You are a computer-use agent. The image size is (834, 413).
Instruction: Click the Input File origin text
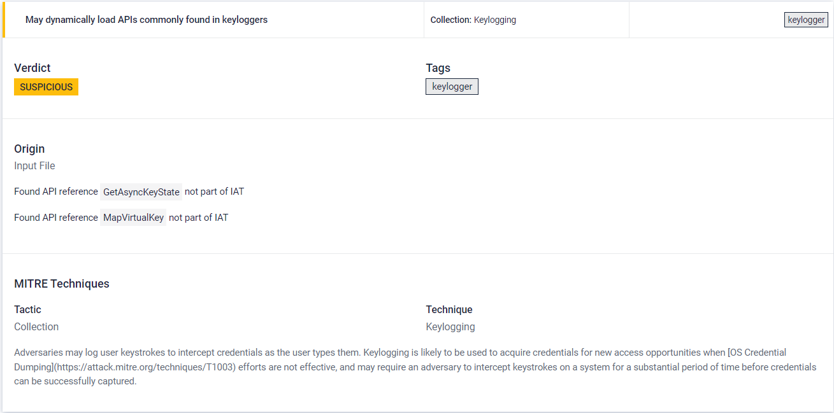pos(34,166)
